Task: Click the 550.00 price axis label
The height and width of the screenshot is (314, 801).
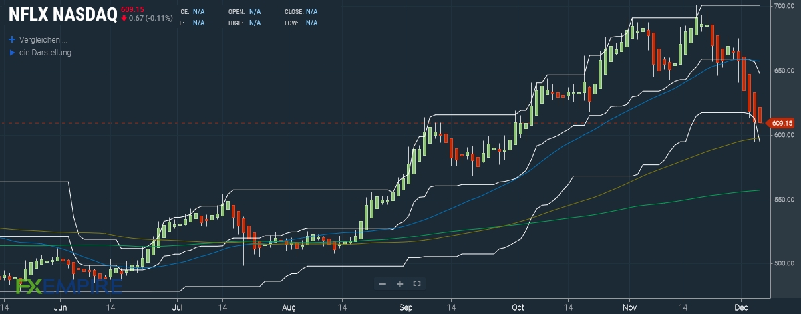Action: point(783,200)
